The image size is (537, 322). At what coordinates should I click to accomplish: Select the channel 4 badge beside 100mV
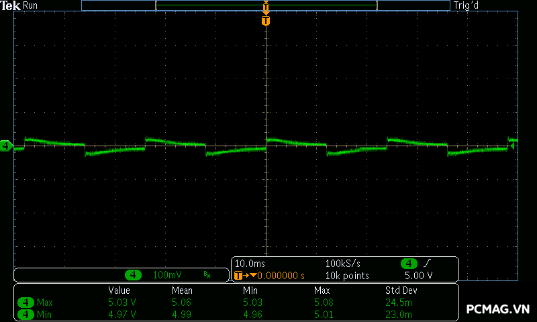[134, 275]
